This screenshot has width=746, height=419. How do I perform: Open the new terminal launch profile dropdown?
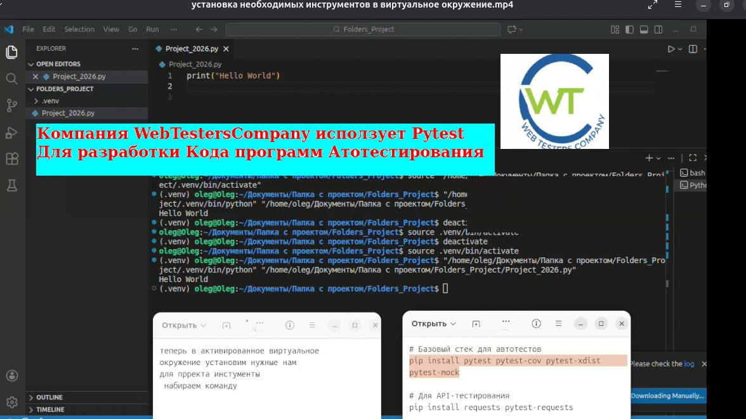[x=658, y=158]
